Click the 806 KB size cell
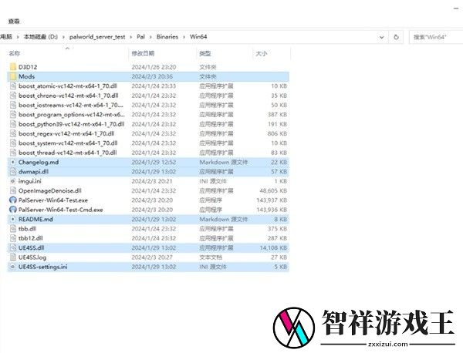Viewport: 463px width, 353px height. (277, 133)
